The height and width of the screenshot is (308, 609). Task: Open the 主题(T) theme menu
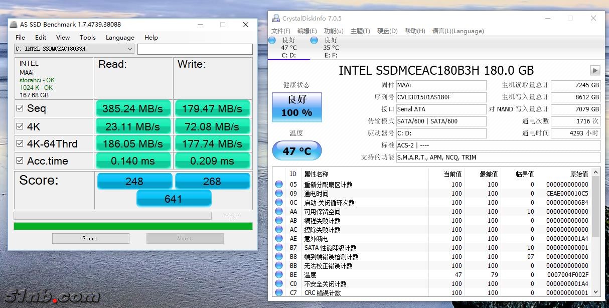(360, 31)
